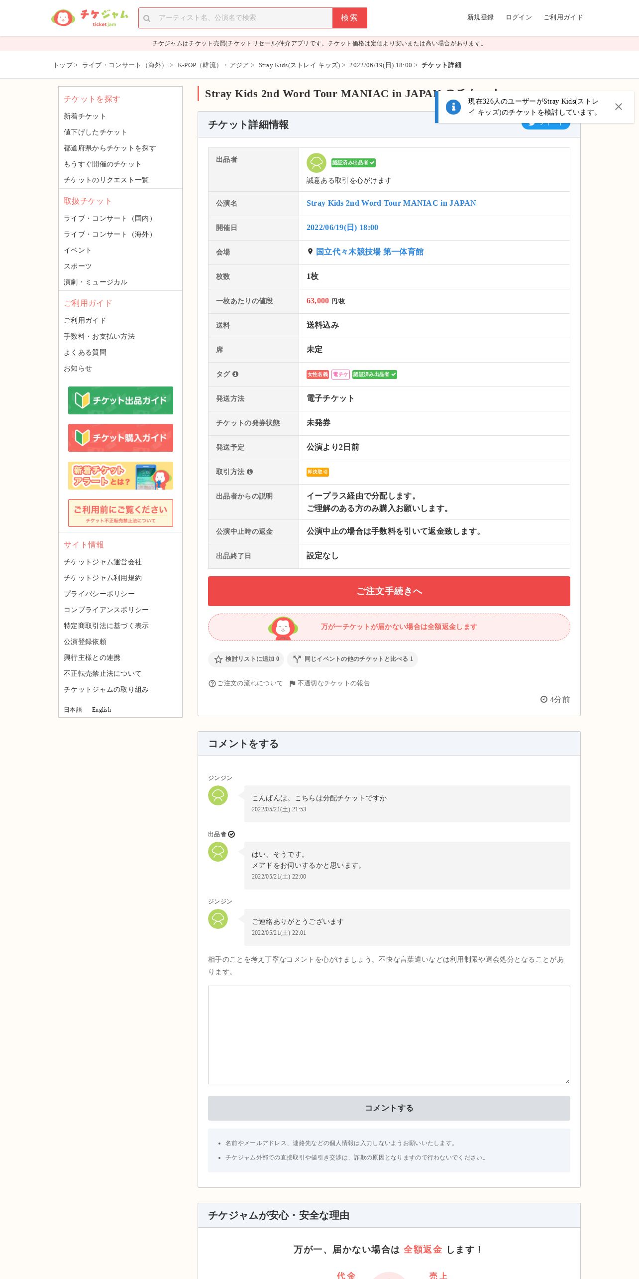This screenshot has height=1279, width=639.
Task: Click the info icon next to タグ
Action: (x=235, y=374)
